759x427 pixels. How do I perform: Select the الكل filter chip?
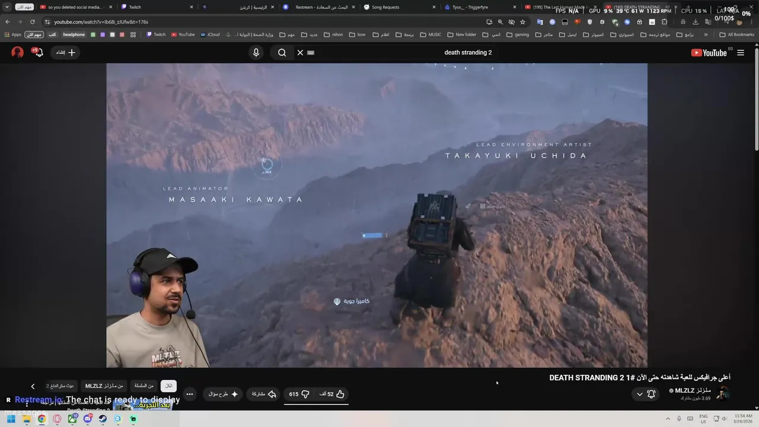click(168, 385)
